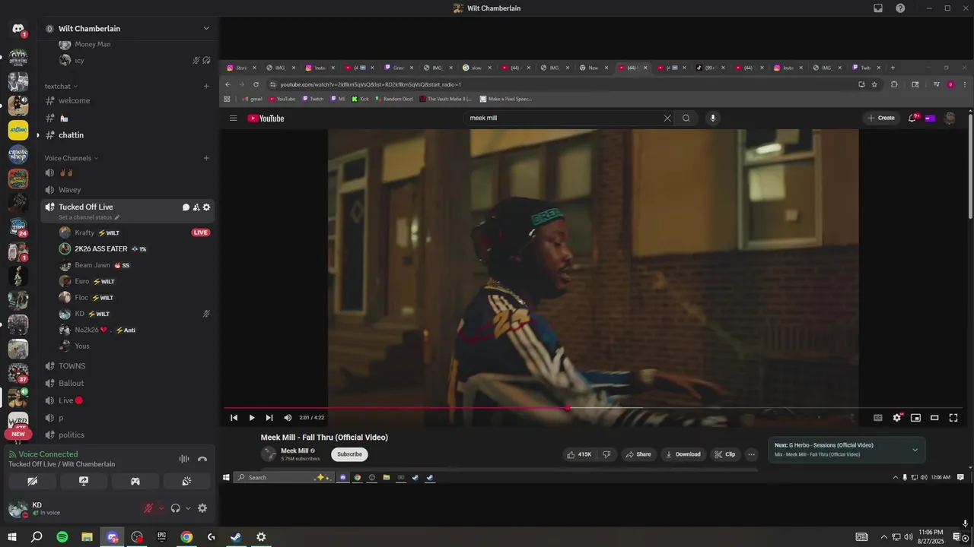
Task: Collapse the textchat category
Action: point(61,87)
